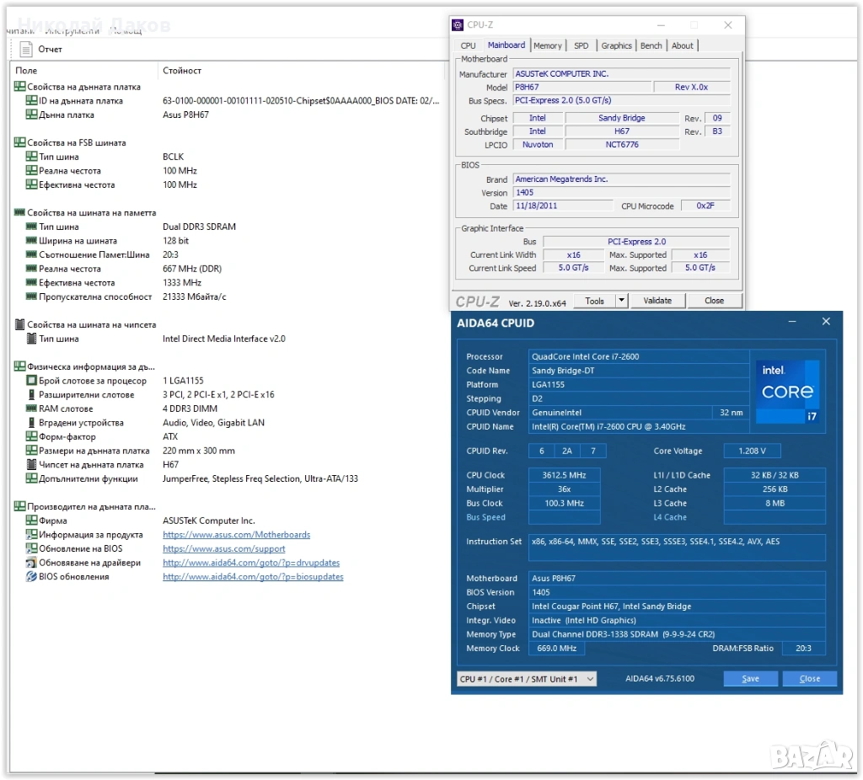Click the motherboard icon beside Дънна платка
This screenshot has height=780, width=863.
[31, 115]
